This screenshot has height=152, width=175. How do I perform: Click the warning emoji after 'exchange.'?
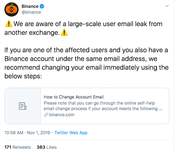(64, 32)
